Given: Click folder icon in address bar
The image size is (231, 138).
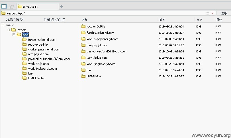Looking at the screenshot, I should (3, 13).
